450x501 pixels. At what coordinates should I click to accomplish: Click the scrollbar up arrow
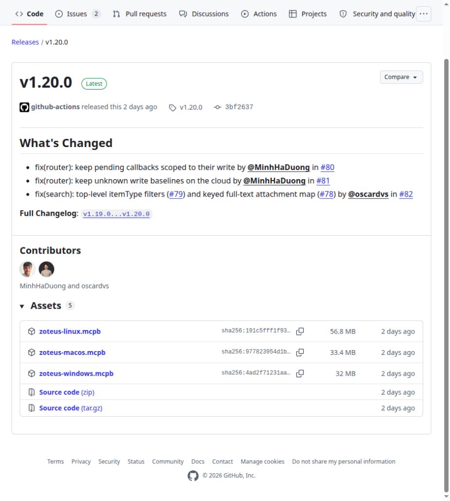pyautogui.click(x=446, y=4)
